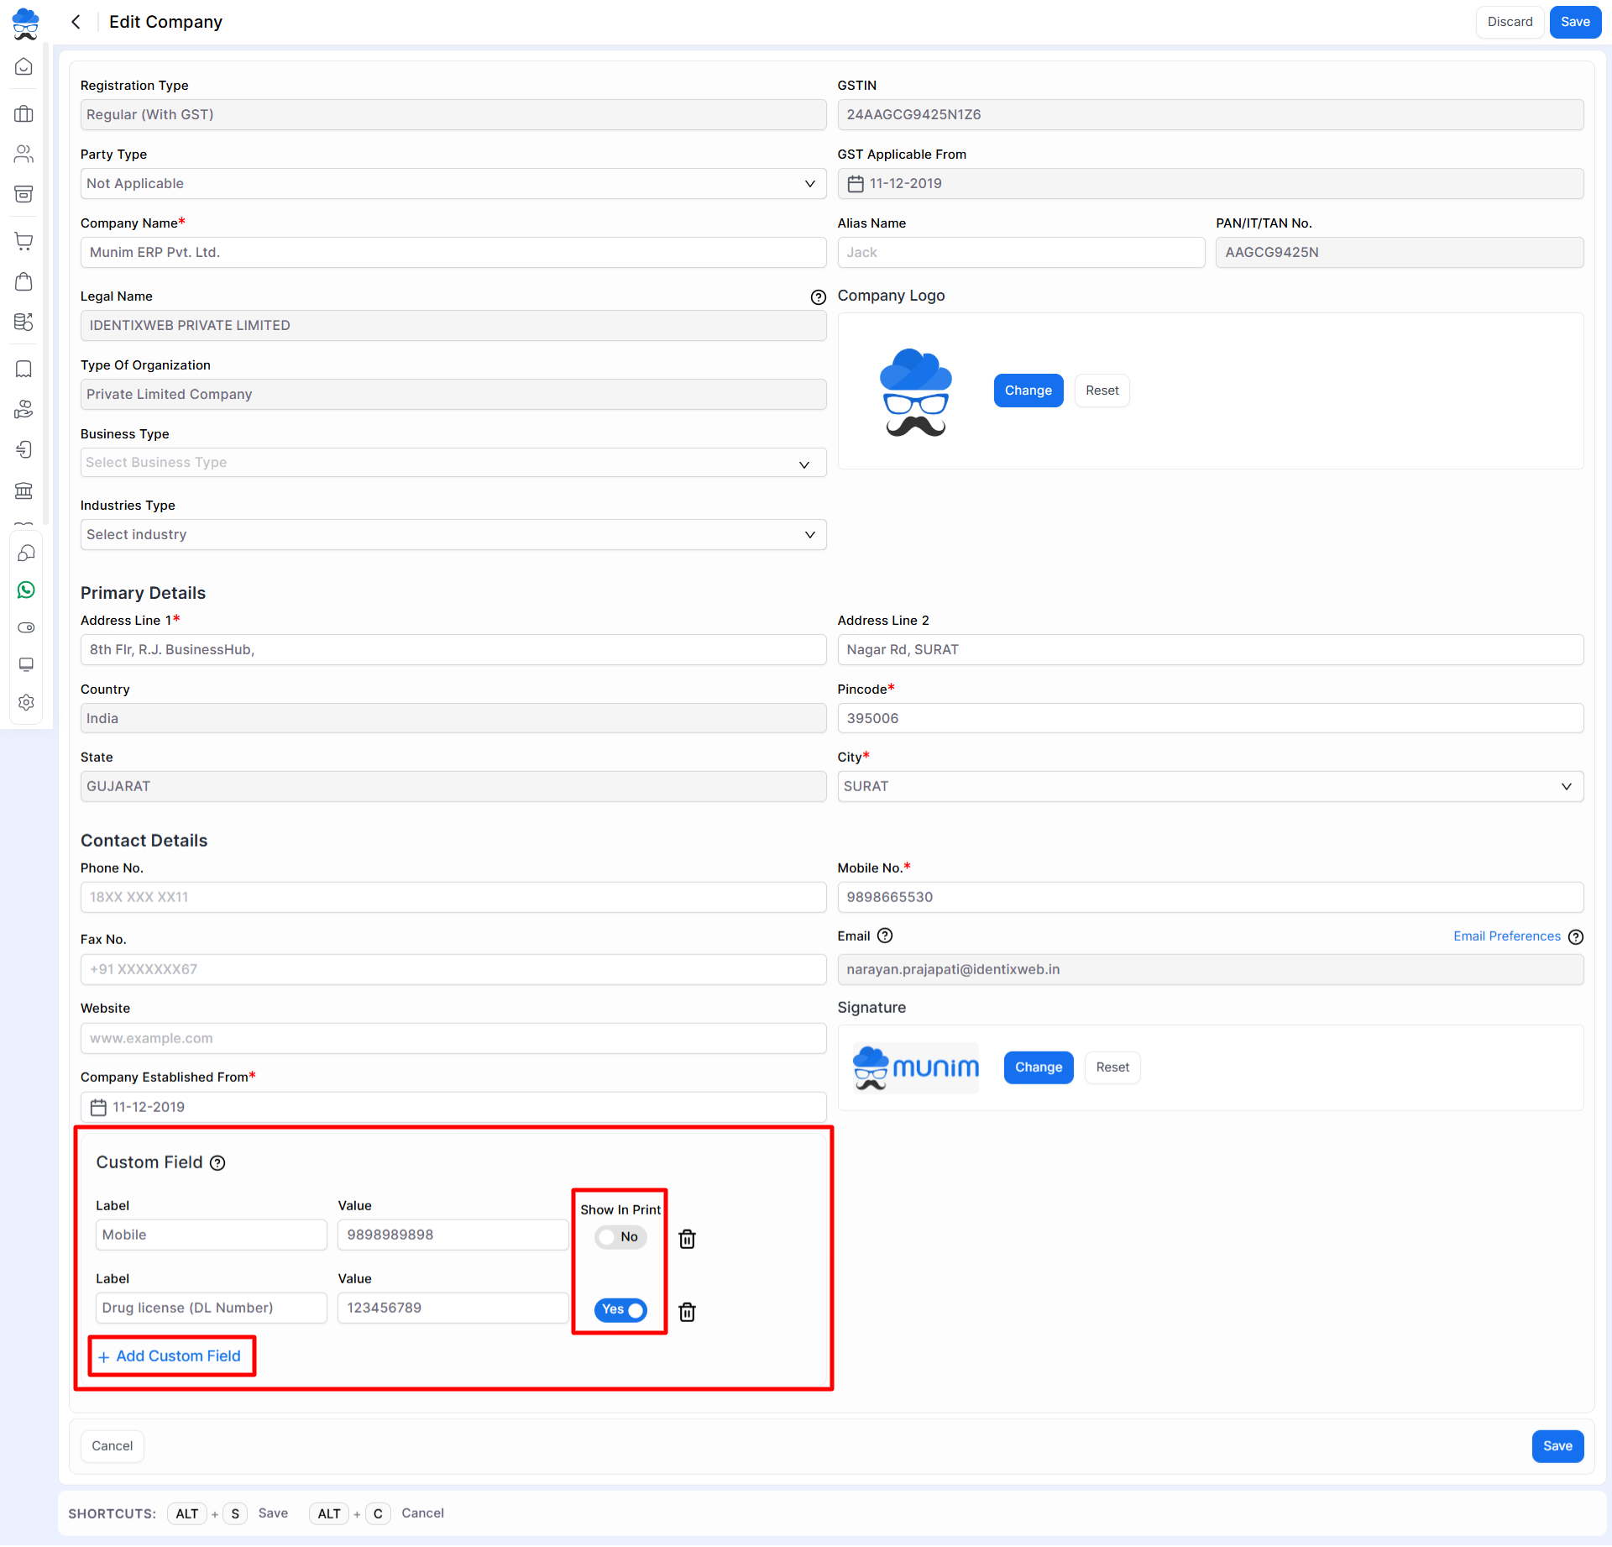
Task: Open the home dashboard sidebar icon
Action: pyautogui.click(x=24, y=67)
